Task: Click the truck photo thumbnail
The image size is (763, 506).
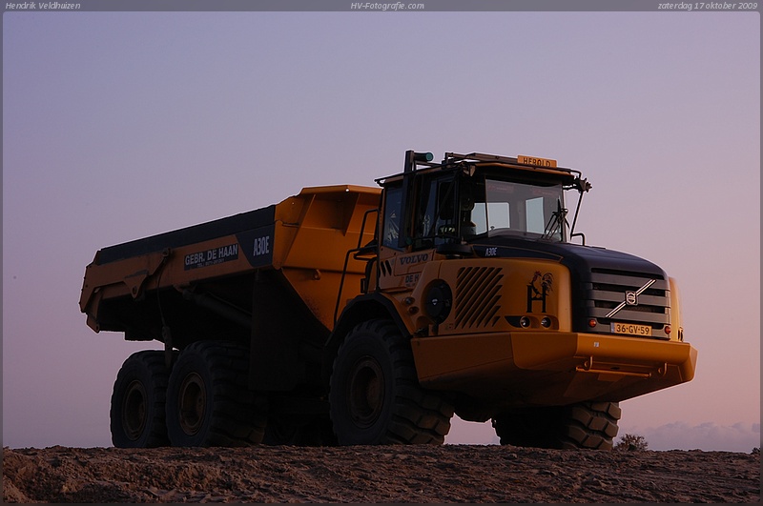Action: point(381,257)
